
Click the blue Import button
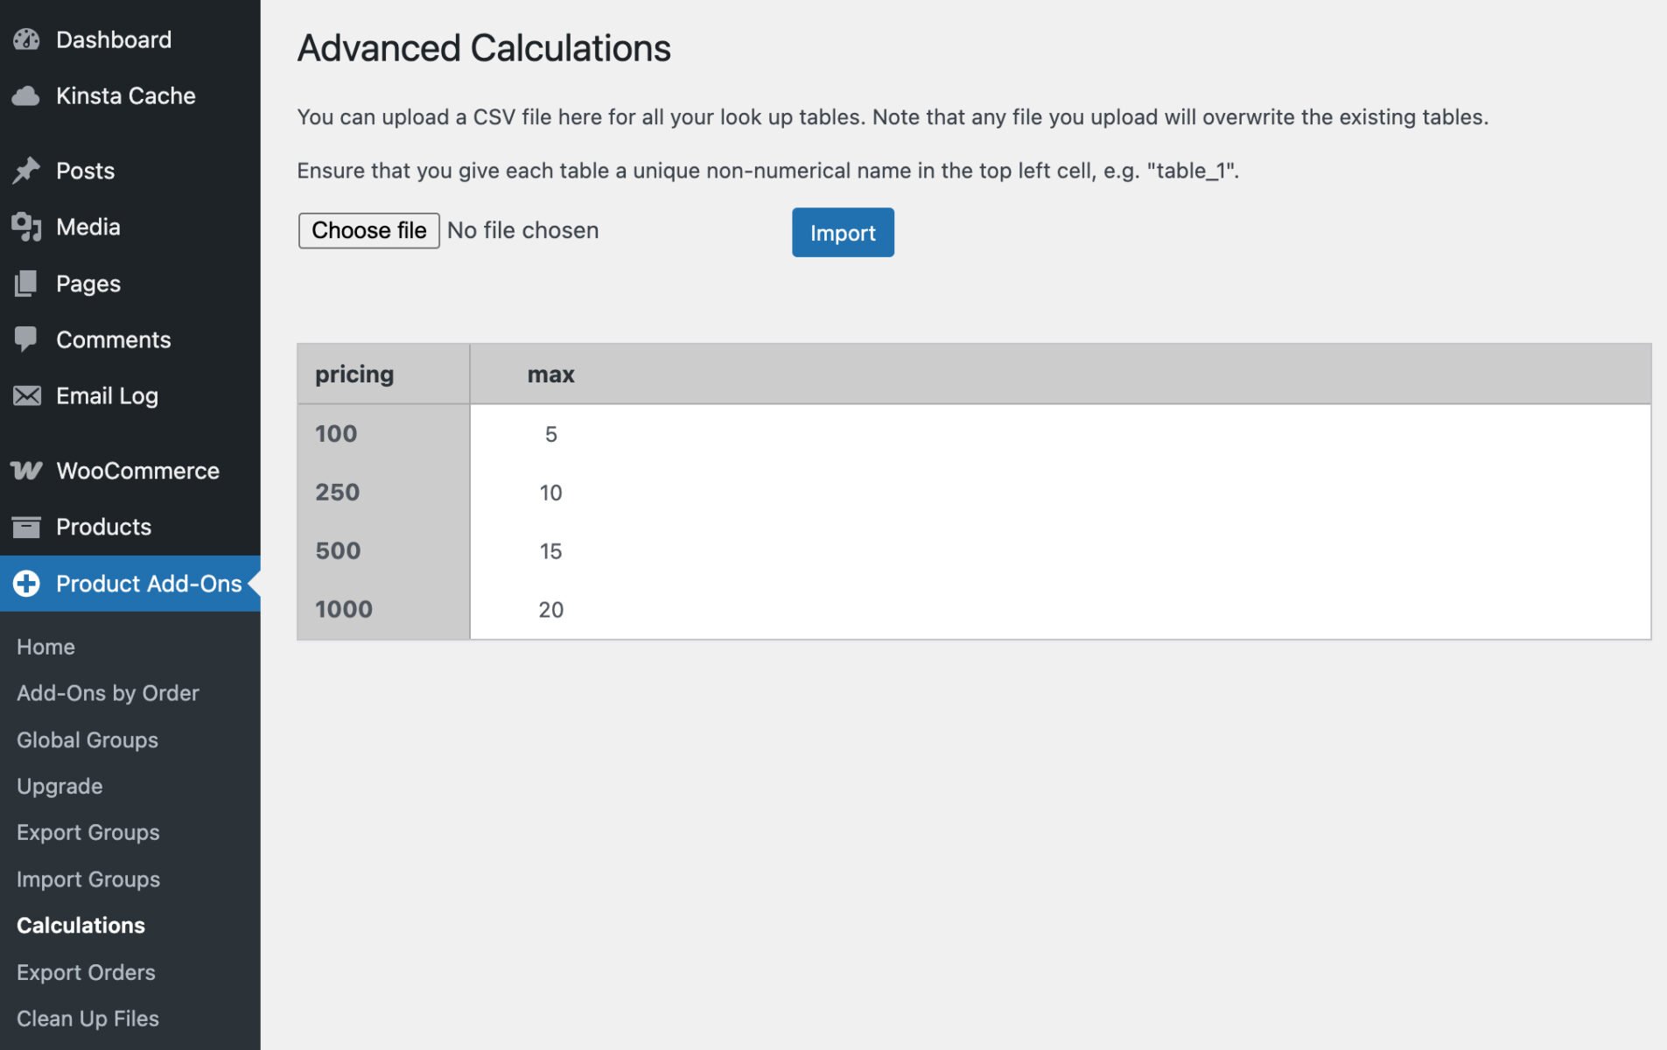[843, 232]
